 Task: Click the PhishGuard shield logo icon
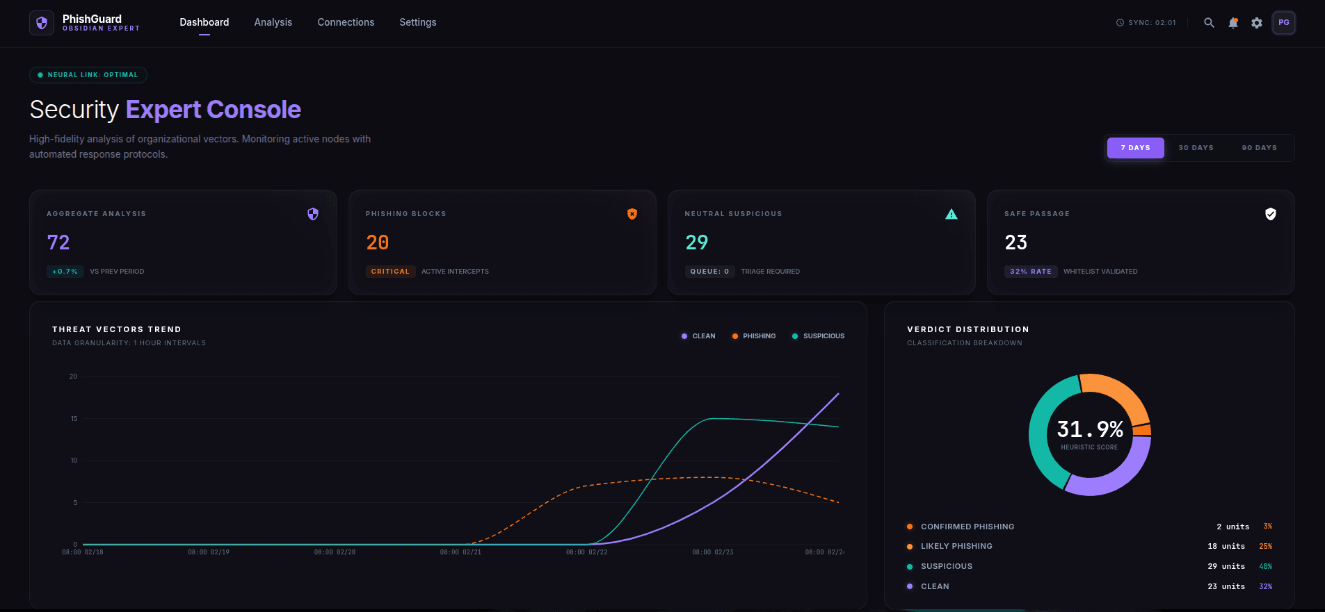[x=42, y=23]
